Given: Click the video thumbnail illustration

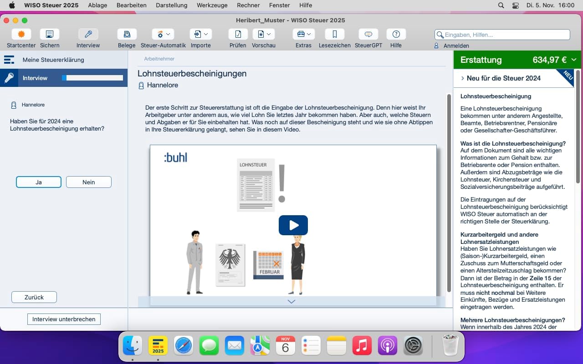Looking at the screenshot, I should 293,221.
